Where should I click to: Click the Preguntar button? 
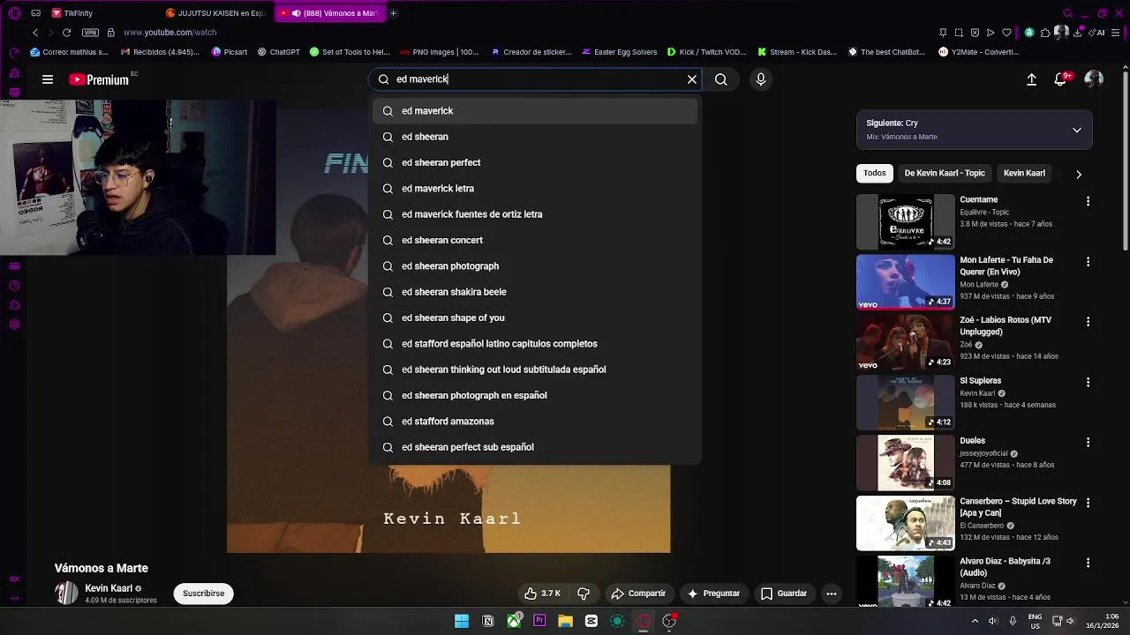tap(713, 594)
